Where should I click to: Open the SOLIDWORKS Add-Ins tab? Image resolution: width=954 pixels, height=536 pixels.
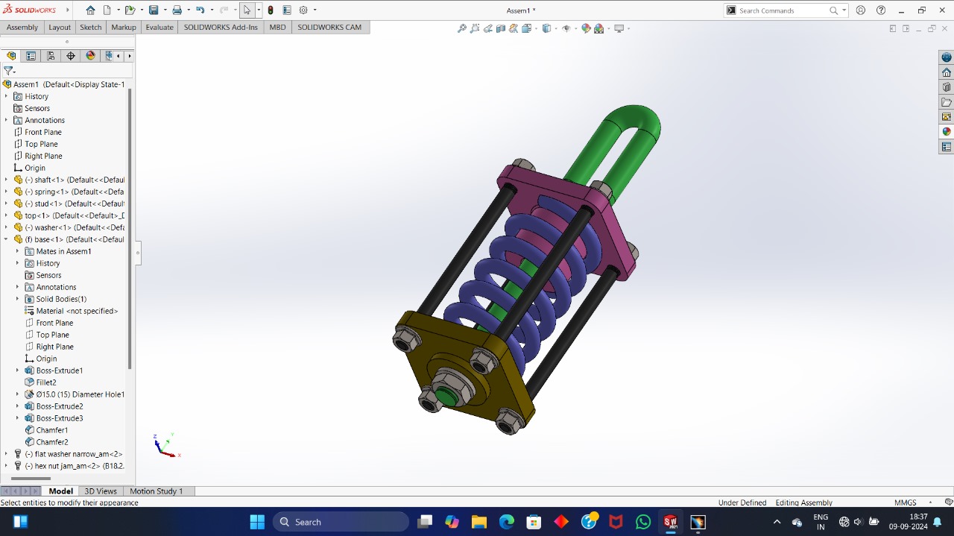[x=221, y=27]
